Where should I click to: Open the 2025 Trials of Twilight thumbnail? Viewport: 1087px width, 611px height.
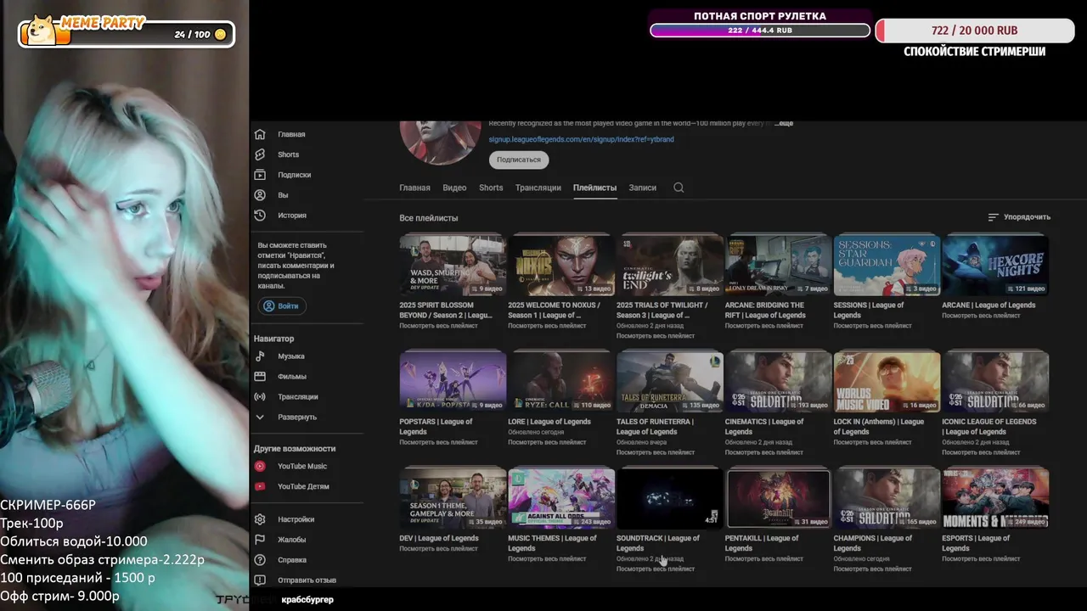(x=670, y=266)
